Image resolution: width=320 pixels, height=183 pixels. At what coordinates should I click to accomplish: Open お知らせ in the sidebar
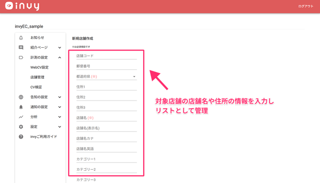point(37,38)
